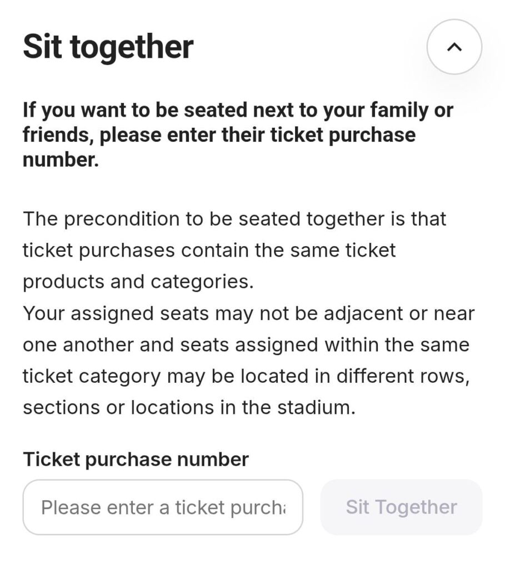
Task: Click the bold word "number."
Action: click(61, 160)
